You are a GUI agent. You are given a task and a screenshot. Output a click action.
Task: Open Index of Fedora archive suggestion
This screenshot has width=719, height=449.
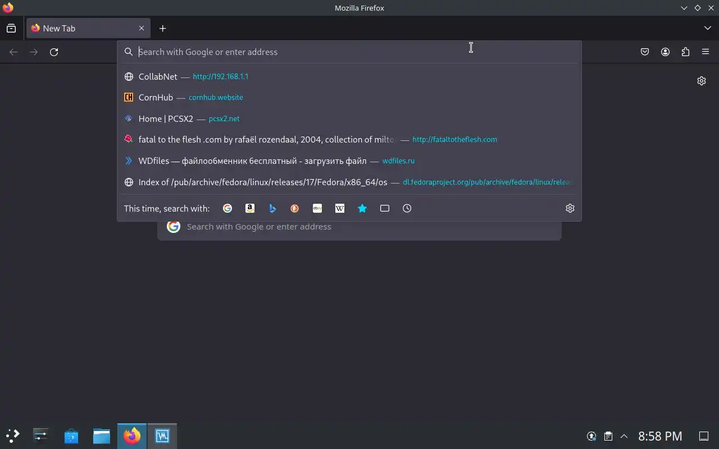(349, 182)
